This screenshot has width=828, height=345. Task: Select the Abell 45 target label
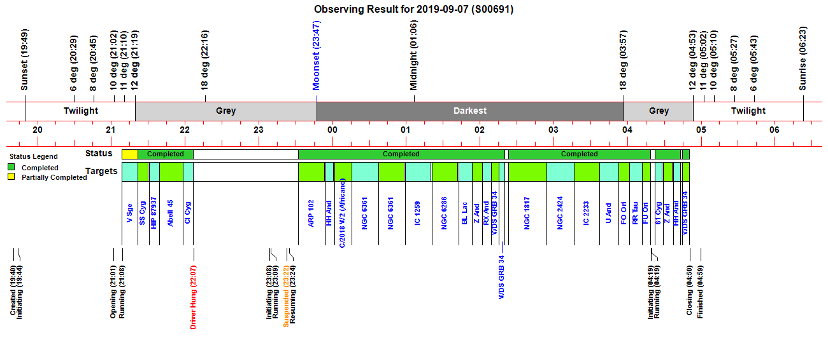pos(170,213)
